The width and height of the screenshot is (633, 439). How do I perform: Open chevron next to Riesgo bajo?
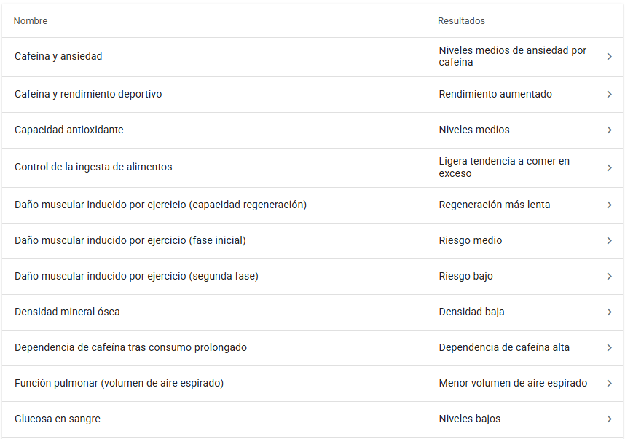[609, 277]
